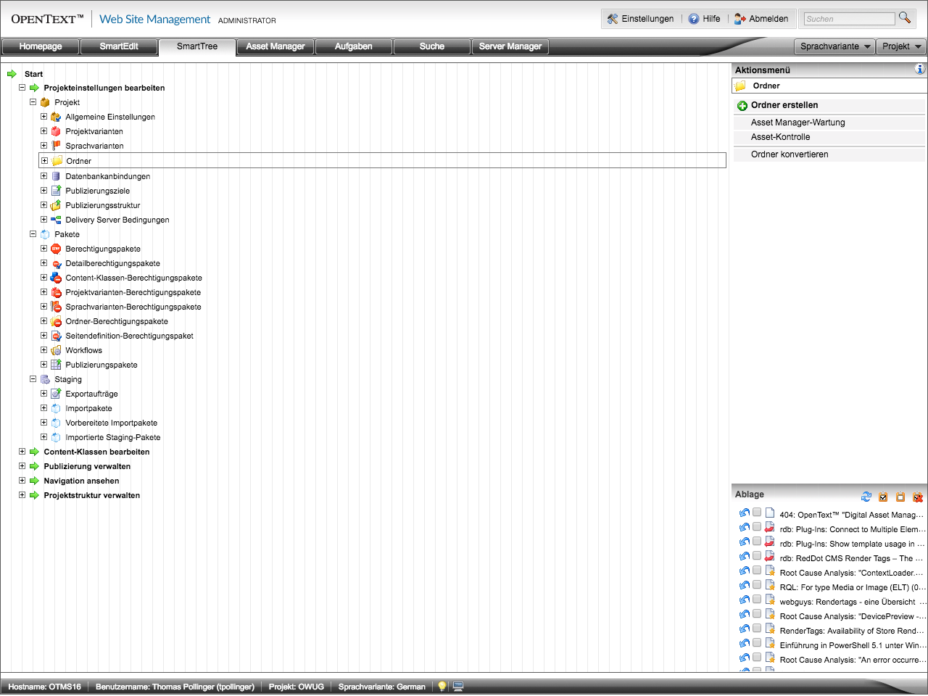Click the green plus Ordner erstellen icon
Viewport: 928px width, 696px height.
[742, 106]
